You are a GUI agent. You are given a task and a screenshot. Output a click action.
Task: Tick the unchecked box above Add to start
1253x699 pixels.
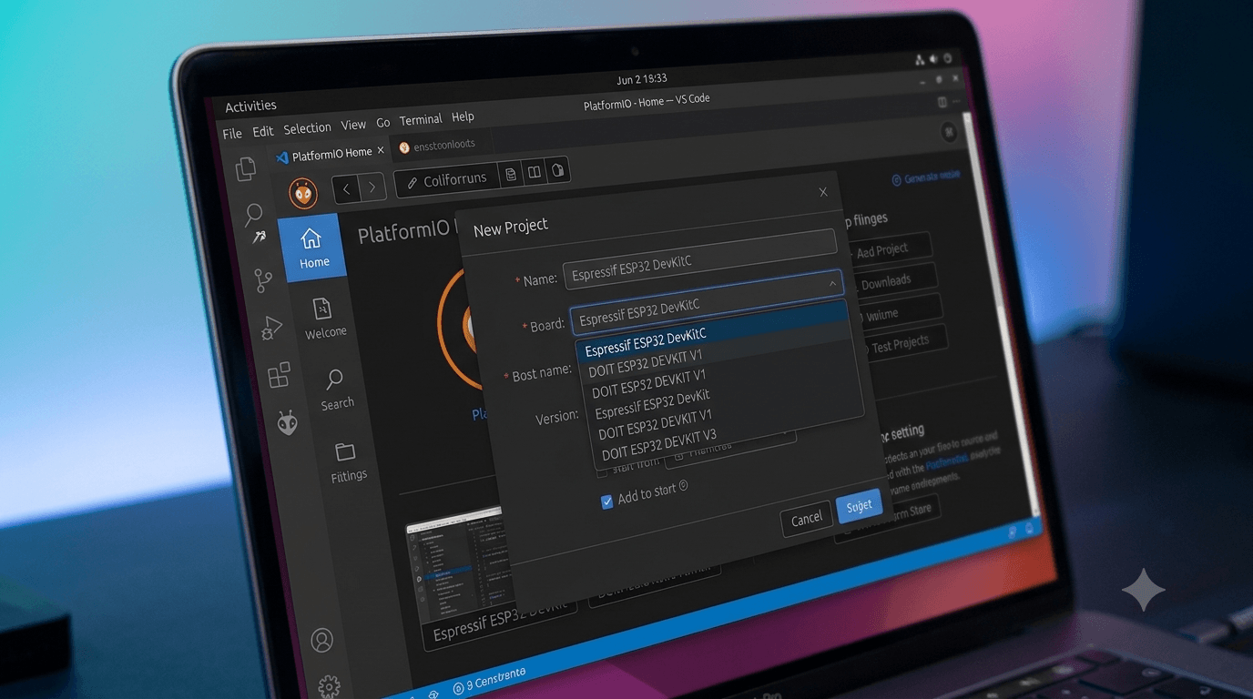click(601, 471)
